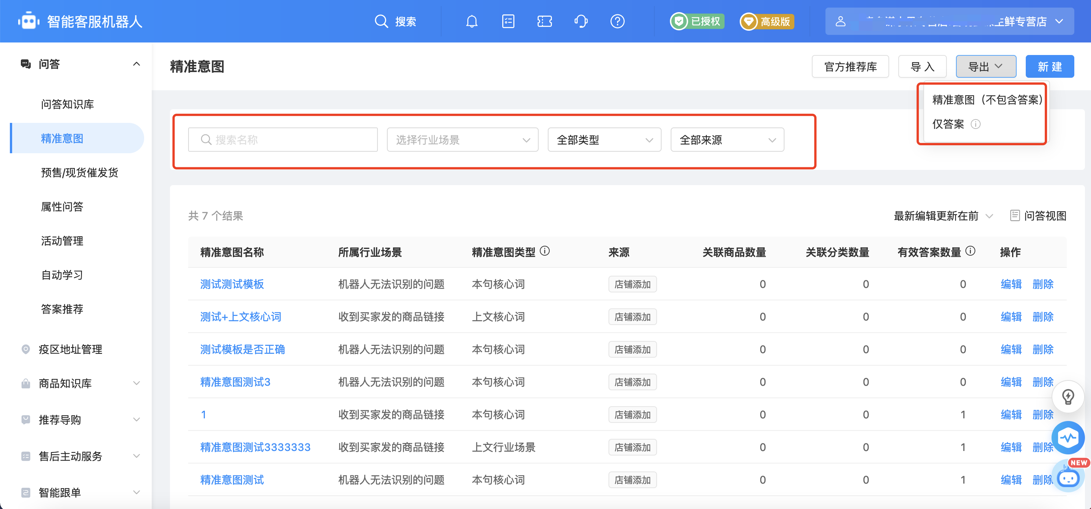This screenshot has width=1091, height=509.
Task: Open 测试模板是否正确 intent link
Action: (x=243, y=349)
